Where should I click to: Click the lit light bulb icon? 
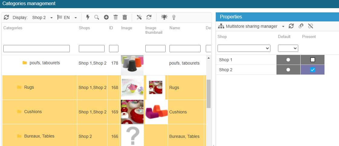164,17
